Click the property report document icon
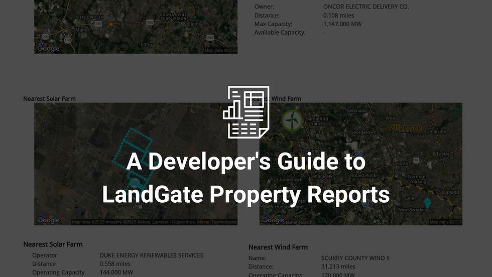This screenshot has width=492, height=277. click(246, 112)
